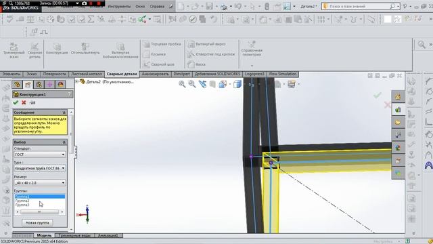Click the Косынка gusset tool

click(x=155, y=54)
